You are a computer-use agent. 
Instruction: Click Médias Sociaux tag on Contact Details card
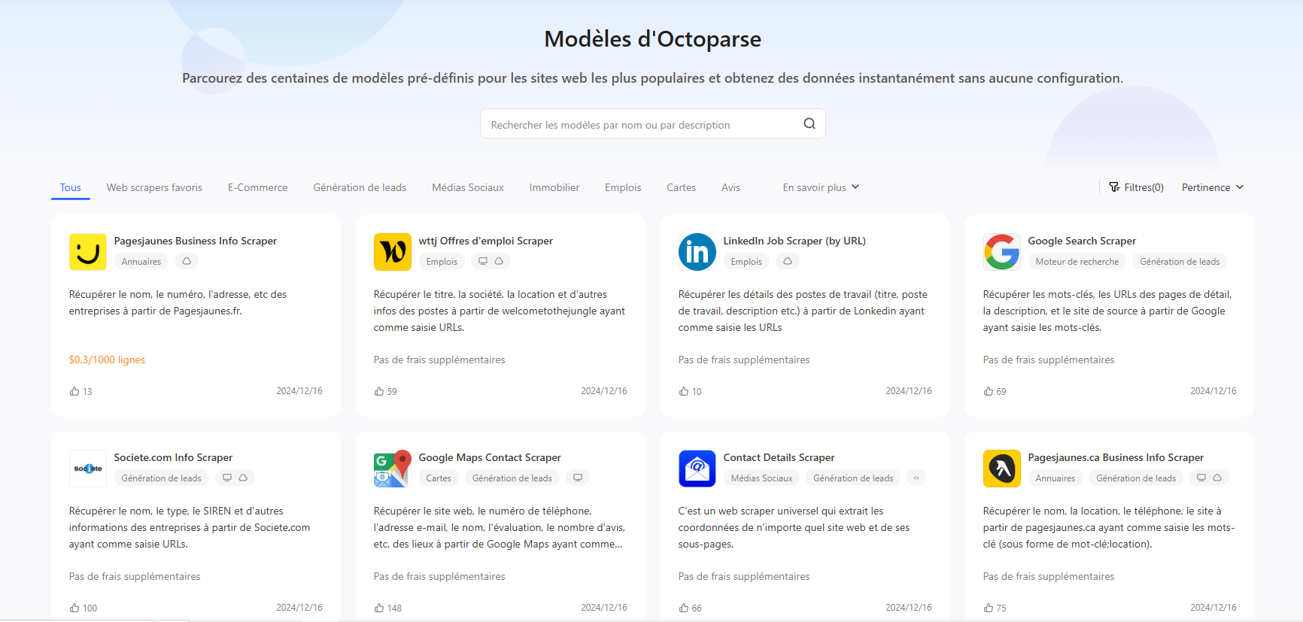[761, 478]
